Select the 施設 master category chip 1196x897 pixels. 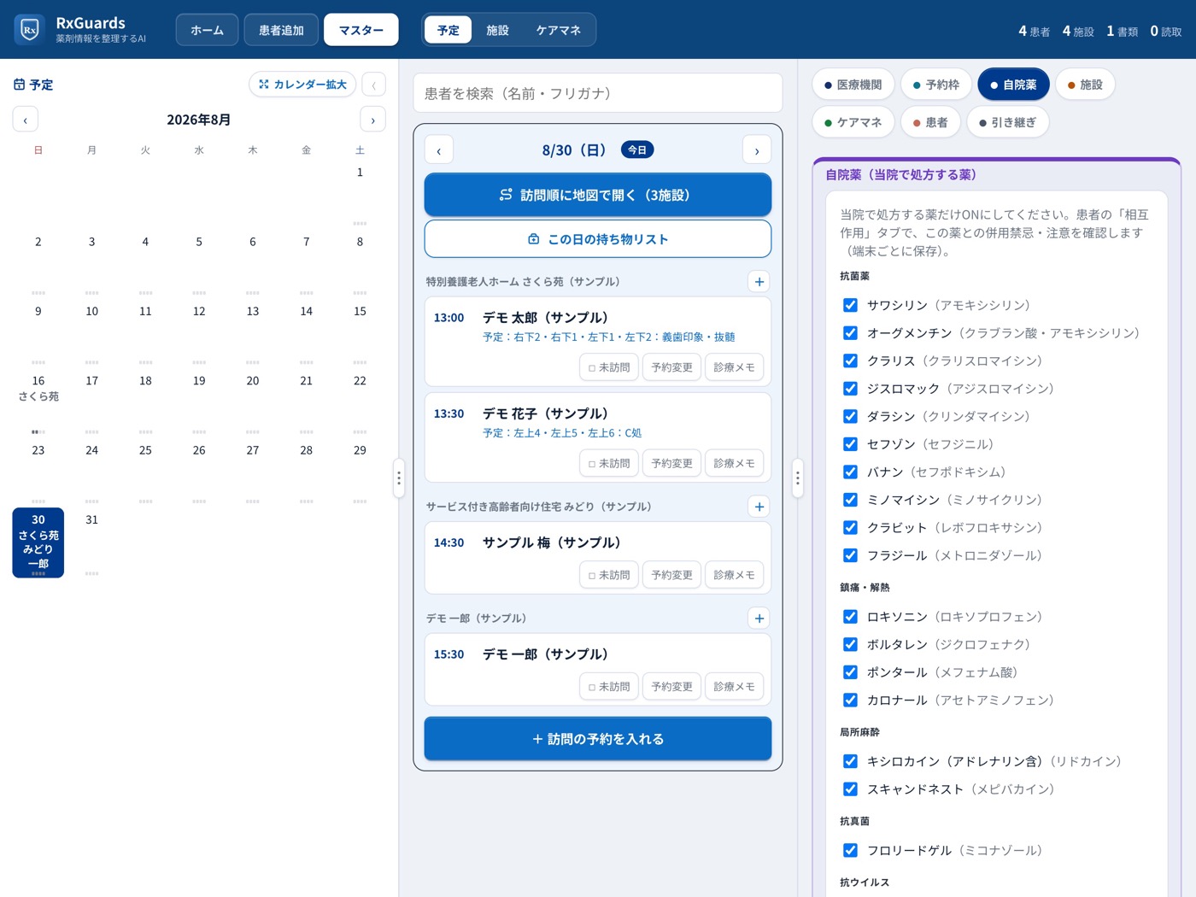click(x=1085, y=85)
